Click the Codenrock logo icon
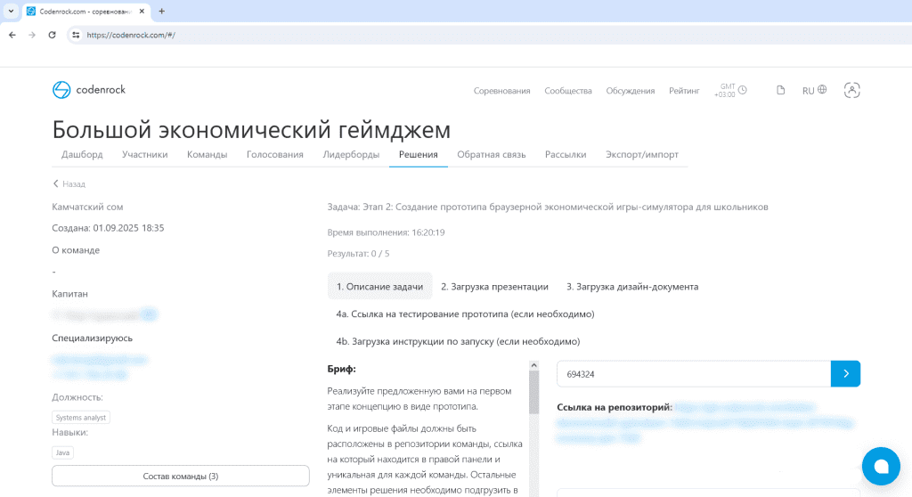912x497 pixels. click(x=61, y=90)
